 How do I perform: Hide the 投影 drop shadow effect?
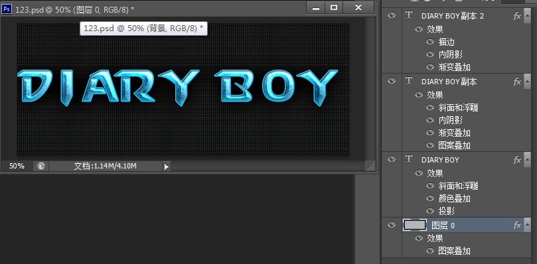coord(430,211)
